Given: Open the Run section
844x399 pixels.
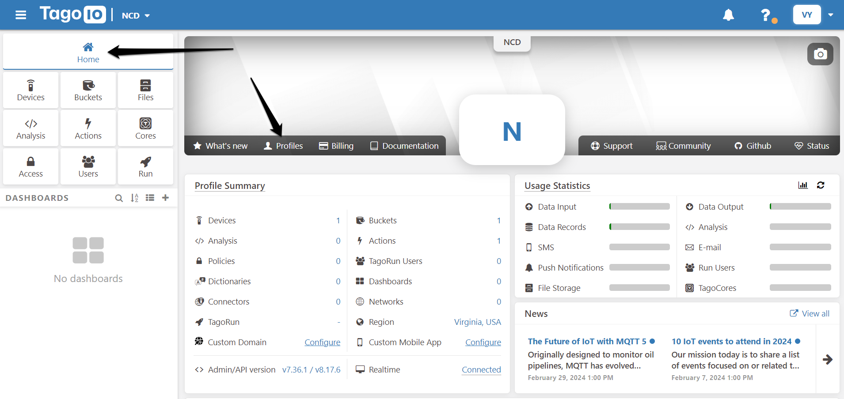Looking at the screenshot, I should (x=145, y=166).
